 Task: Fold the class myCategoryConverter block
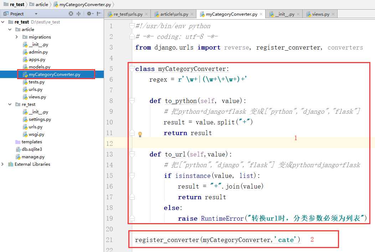(x=132, y=69)
